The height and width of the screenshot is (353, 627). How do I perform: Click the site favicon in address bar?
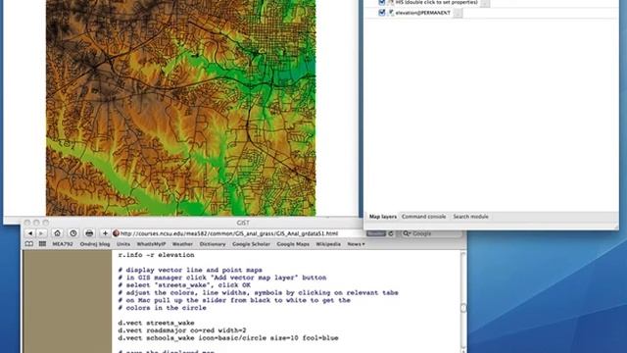pos(116,233)
